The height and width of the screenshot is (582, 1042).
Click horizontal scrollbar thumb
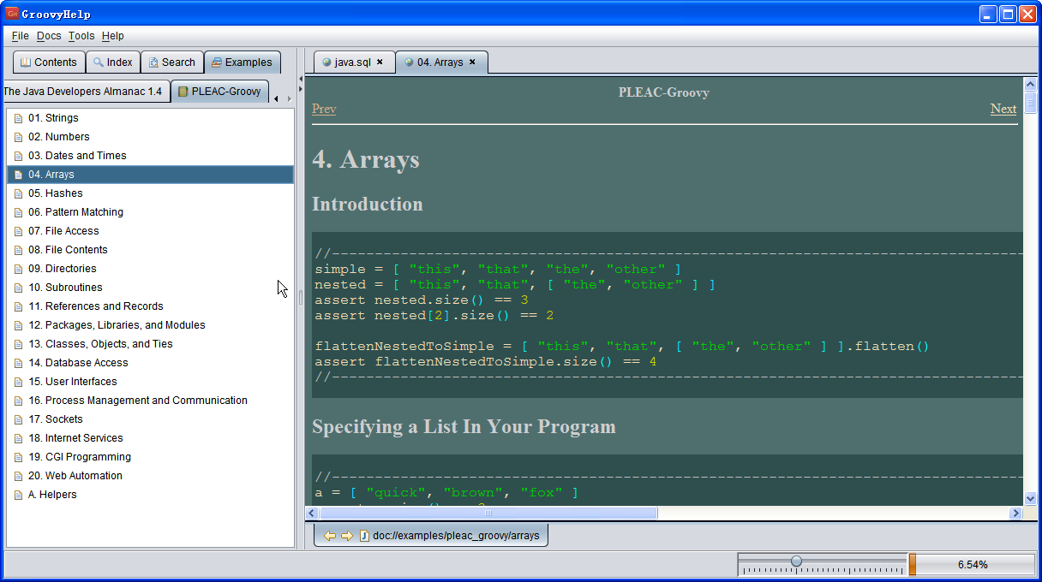(x=488, y=514)
